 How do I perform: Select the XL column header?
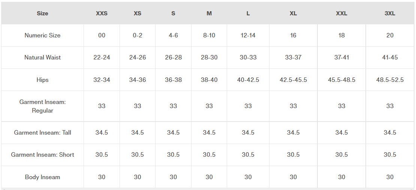(x=293, y=13)
